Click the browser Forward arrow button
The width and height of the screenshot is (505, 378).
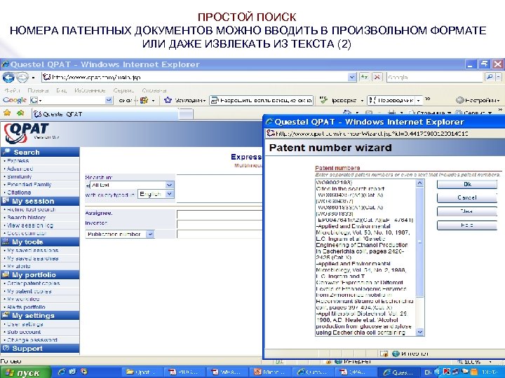pos(22,77)
